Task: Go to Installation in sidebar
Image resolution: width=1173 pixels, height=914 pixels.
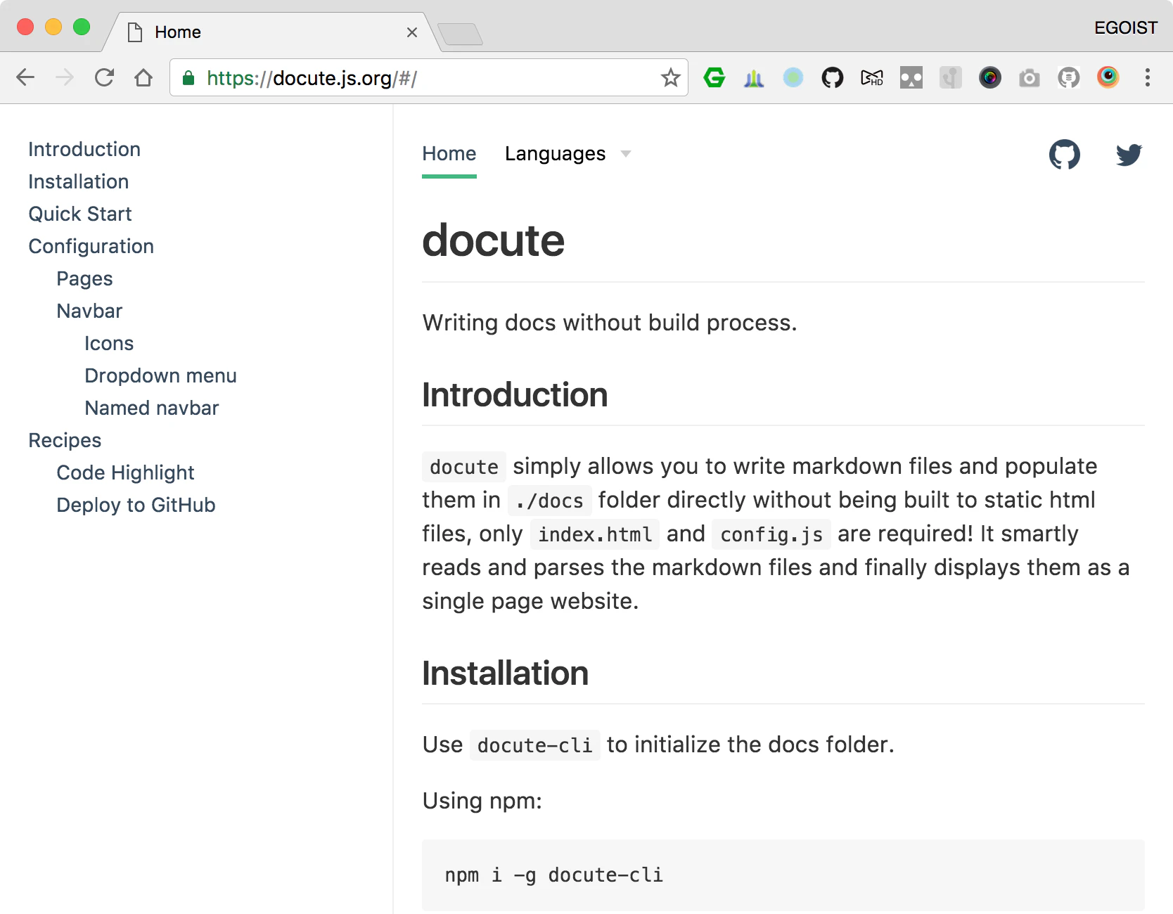Action: point(79,181)
